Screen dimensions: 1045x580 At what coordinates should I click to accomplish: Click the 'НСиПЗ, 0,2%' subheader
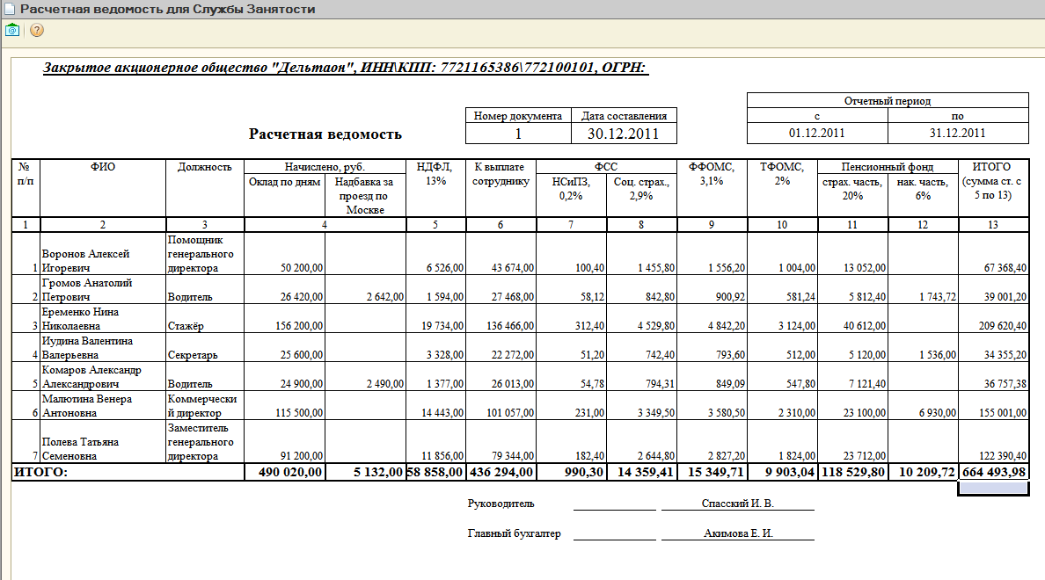point(571,195)
